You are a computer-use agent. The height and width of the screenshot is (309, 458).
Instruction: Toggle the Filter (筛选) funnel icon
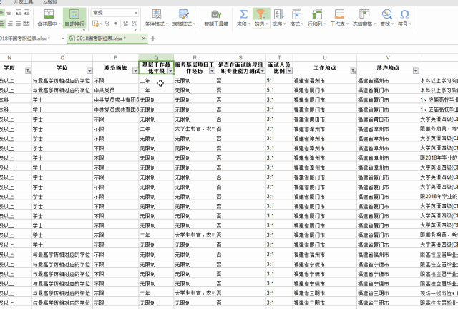coord(260,14)
